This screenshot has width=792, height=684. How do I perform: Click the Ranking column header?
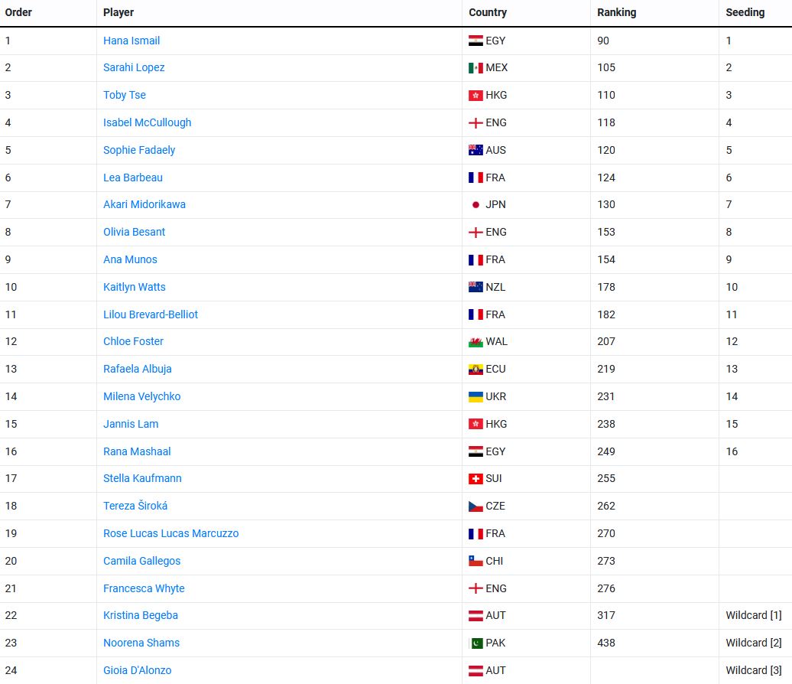[x=616, y=12]
